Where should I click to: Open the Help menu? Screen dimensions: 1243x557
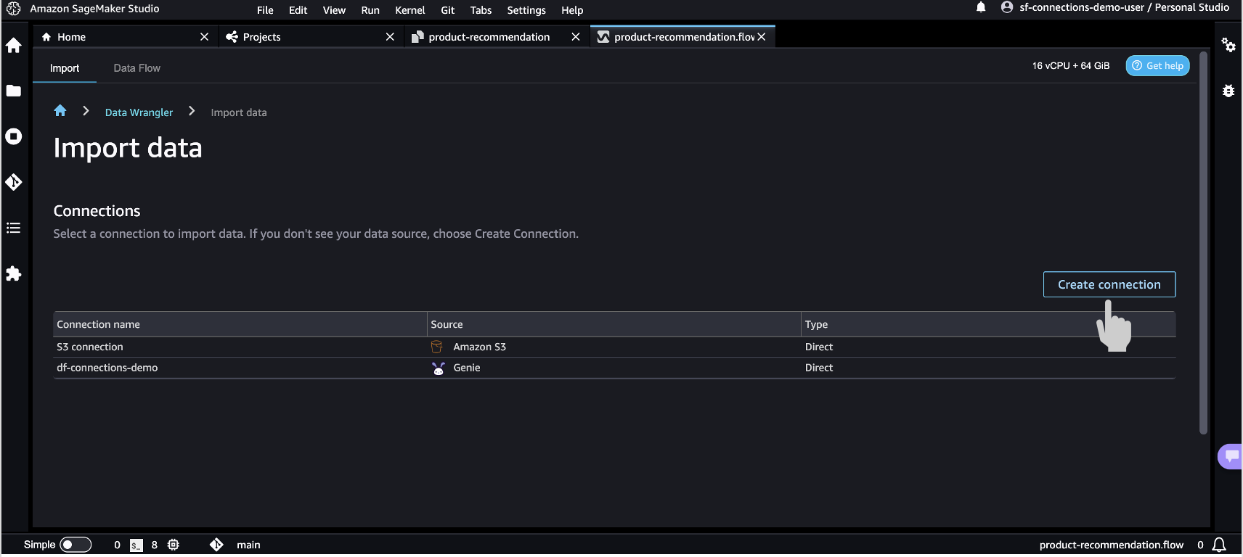click(x=572, y=10)
